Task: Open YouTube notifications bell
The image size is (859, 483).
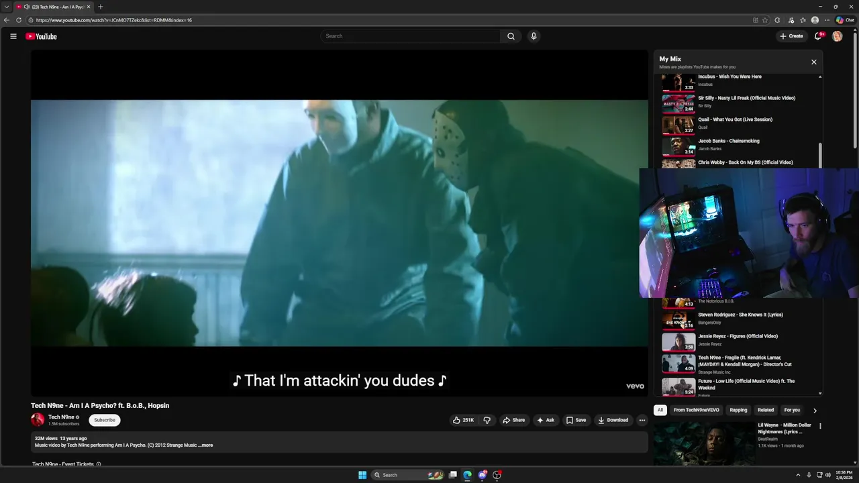Action: pos(817,36)
